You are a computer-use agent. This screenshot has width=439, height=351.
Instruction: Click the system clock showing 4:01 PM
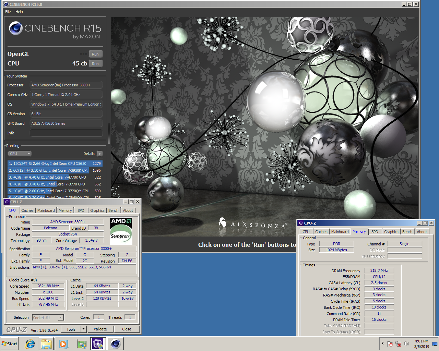pyautogui.click(x=422, y=344)
